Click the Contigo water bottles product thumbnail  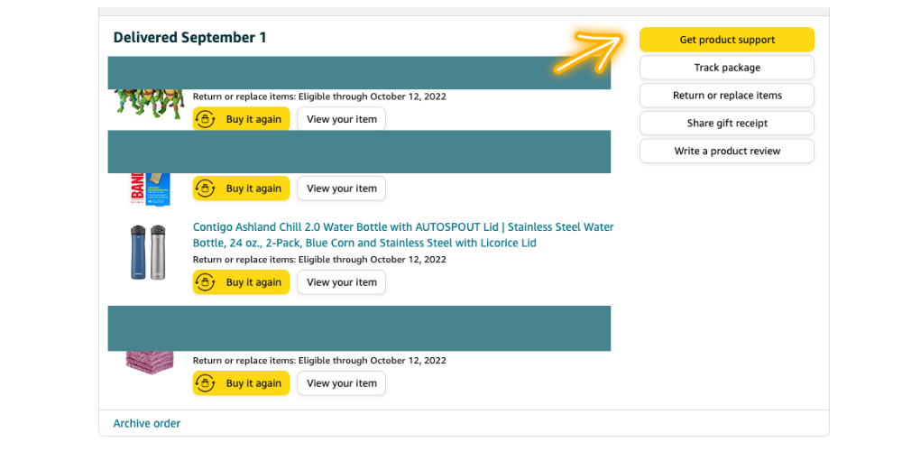click(x=148, y=252)
